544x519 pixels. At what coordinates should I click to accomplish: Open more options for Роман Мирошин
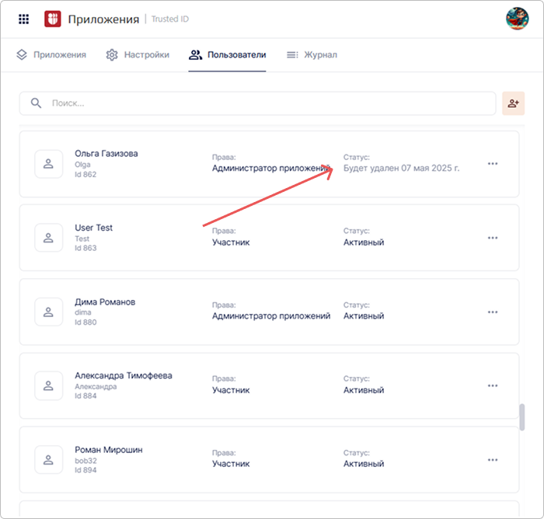tap(493, 460)
